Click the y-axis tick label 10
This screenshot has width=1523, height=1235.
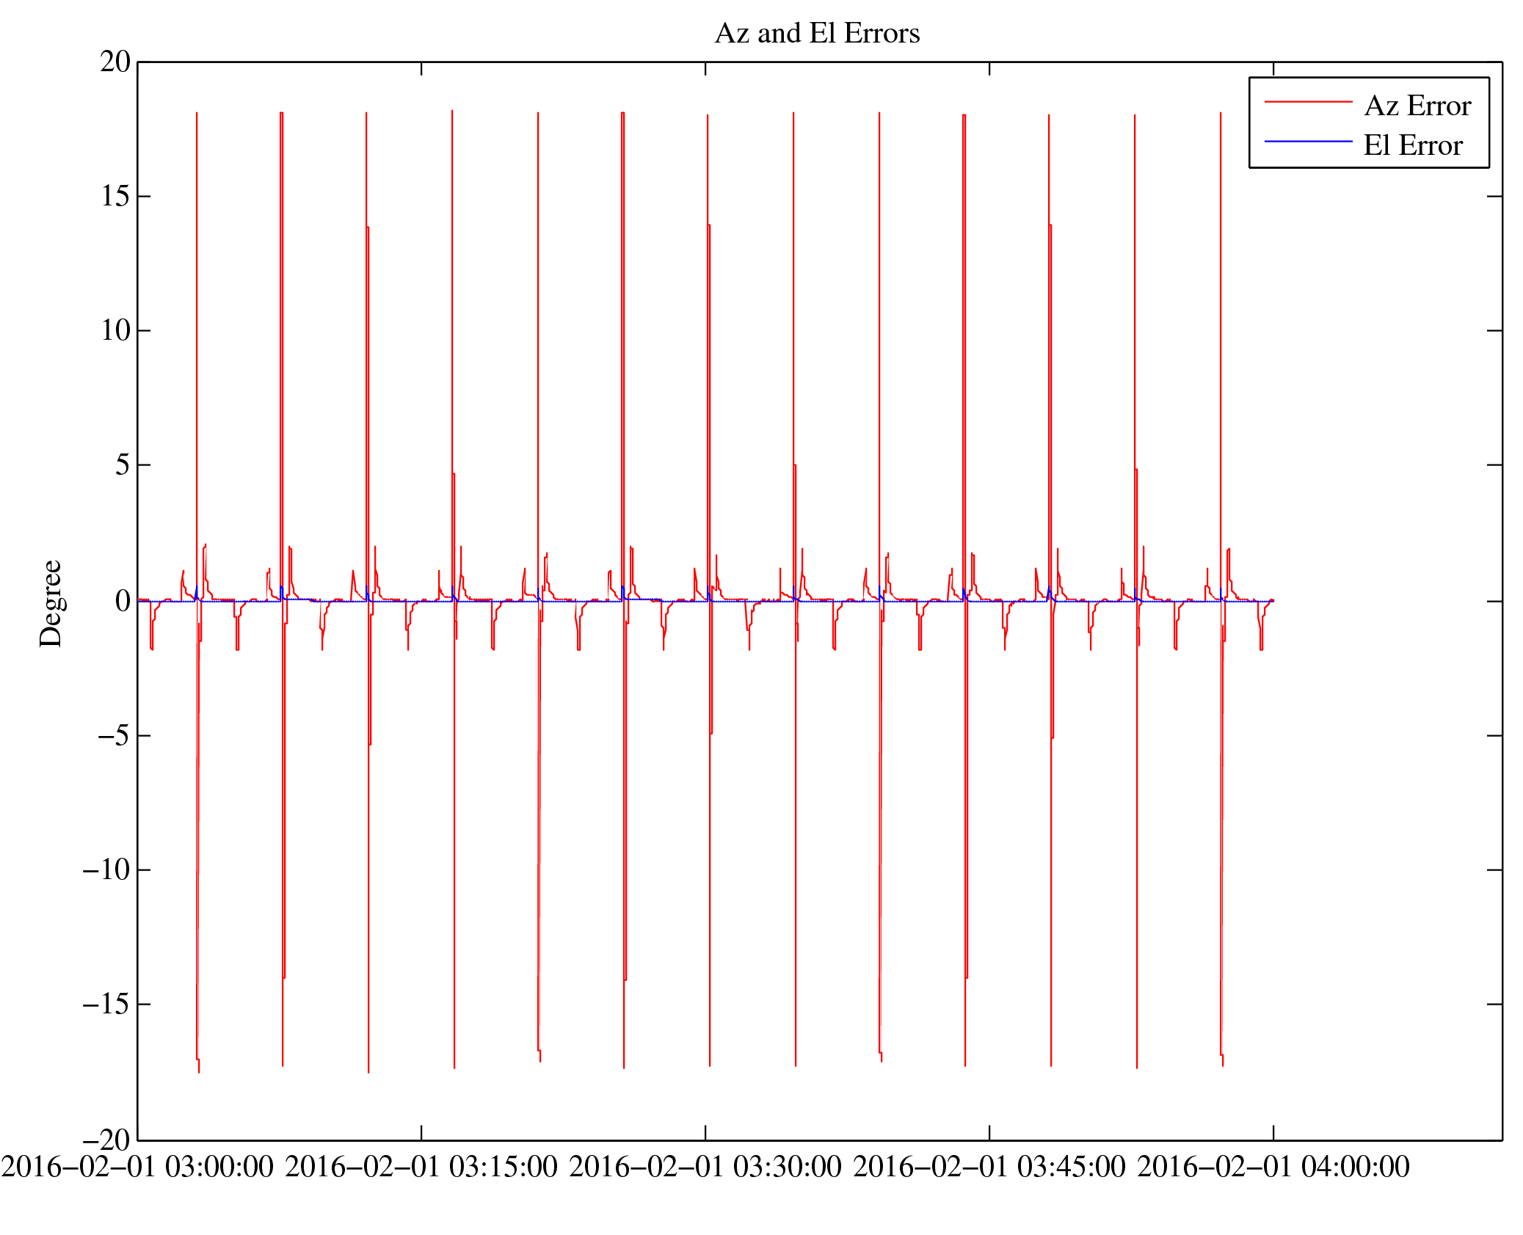pyautogui.click(x=115, y=330)
